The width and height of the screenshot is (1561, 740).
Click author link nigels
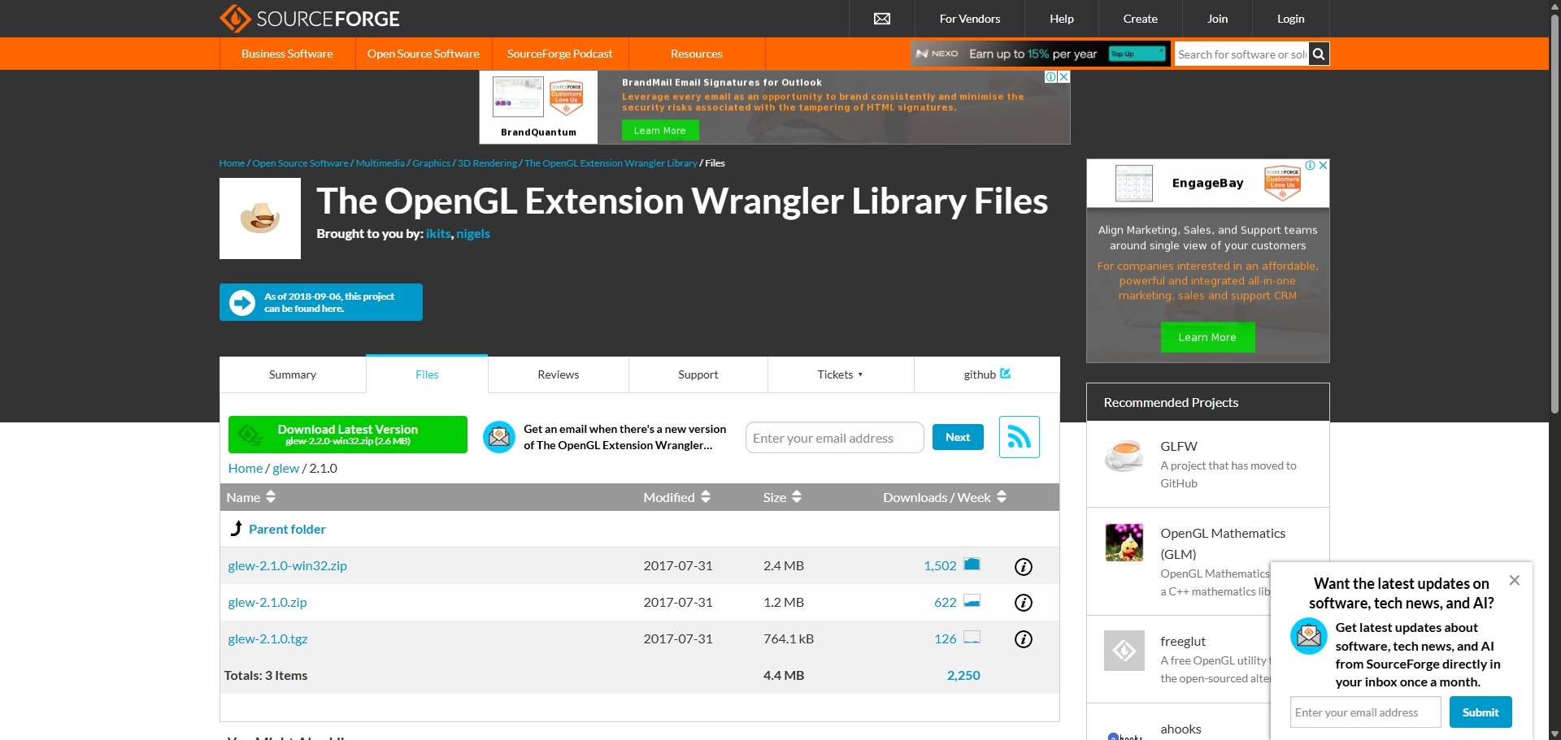click(473, 234)
